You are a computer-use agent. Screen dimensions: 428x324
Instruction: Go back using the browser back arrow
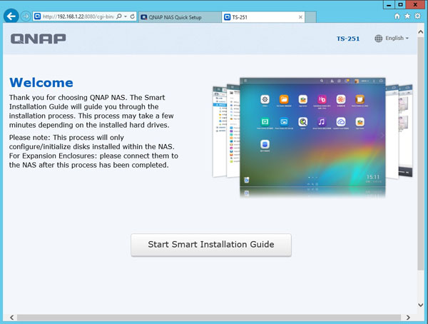point(11,16)
